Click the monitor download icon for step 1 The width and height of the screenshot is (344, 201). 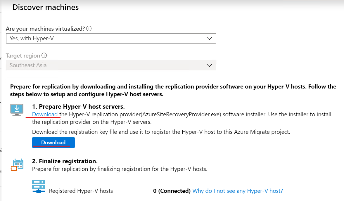pos(17,110)
